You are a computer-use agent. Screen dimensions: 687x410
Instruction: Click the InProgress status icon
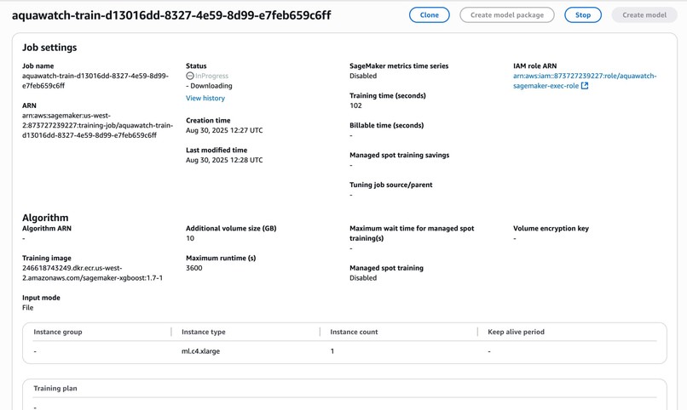(x=190, y=76)
